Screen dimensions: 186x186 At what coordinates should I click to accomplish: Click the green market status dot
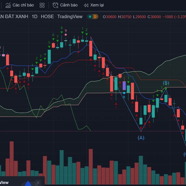coord(90,17)
